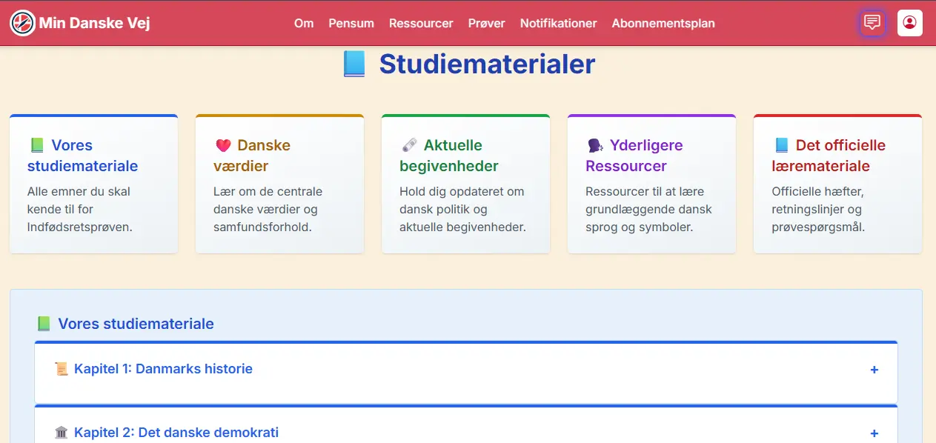Go to the Om menu item
Image resolution: width=936 pixels, height=443 pixels.
click(x=304, y=23)
